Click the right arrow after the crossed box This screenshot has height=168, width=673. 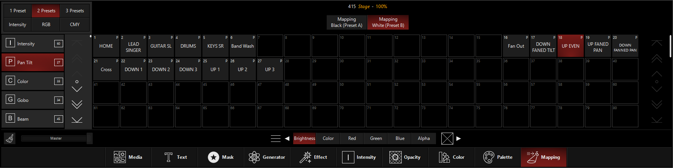pos(458,138)
